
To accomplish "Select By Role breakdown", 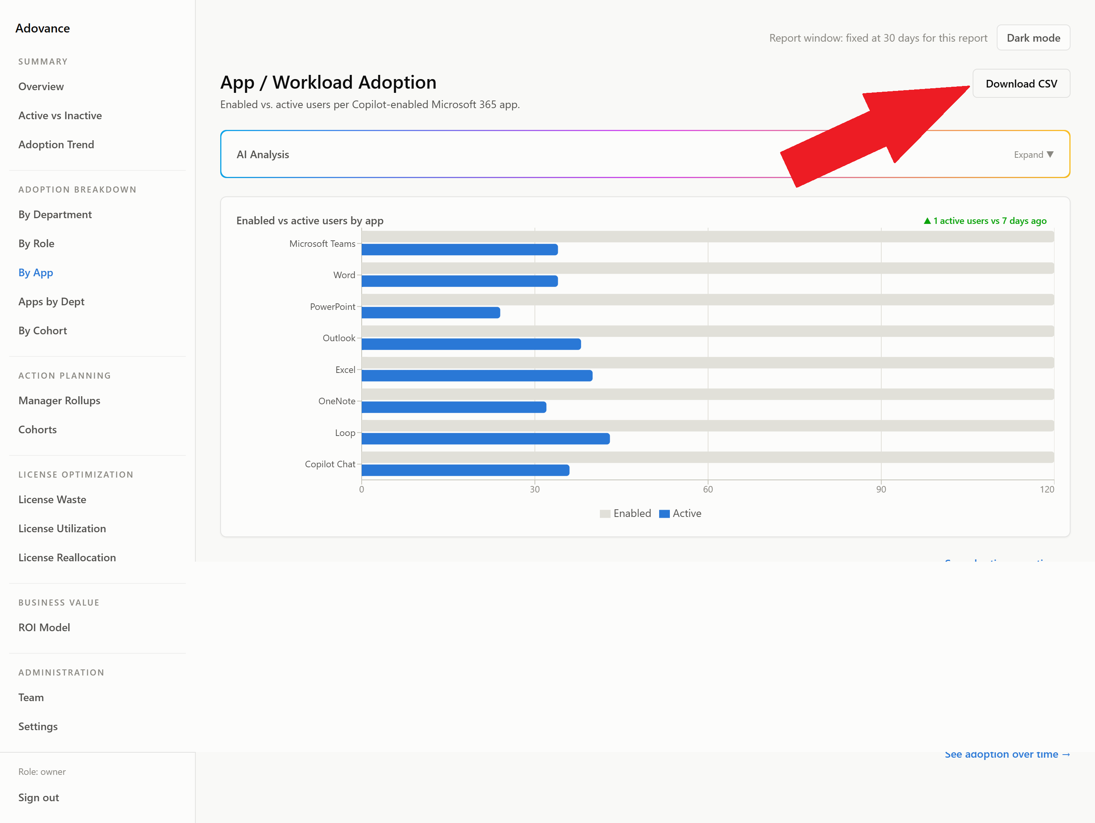I will (x=36, y=243).
